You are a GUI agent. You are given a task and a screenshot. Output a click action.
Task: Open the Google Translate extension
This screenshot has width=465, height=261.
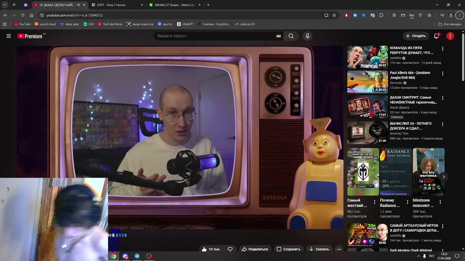point(372,15)
